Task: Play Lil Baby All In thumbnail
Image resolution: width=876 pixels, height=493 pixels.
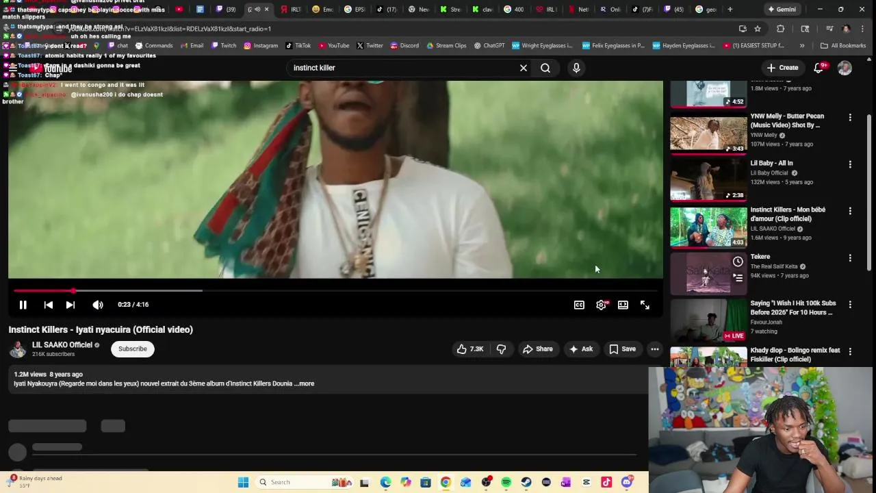Action: coord(708,181)
